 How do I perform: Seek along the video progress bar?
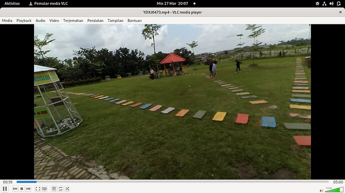click(x=172, y=182)
